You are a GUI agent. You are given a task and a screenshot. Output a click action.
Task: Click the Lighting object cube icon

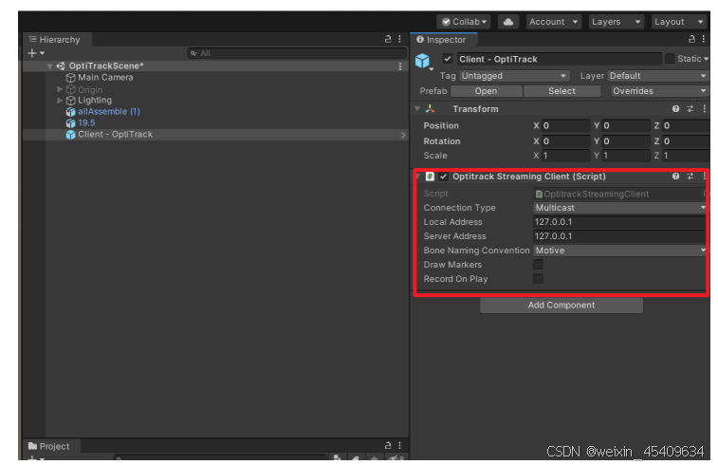click(x=70, y=100)
